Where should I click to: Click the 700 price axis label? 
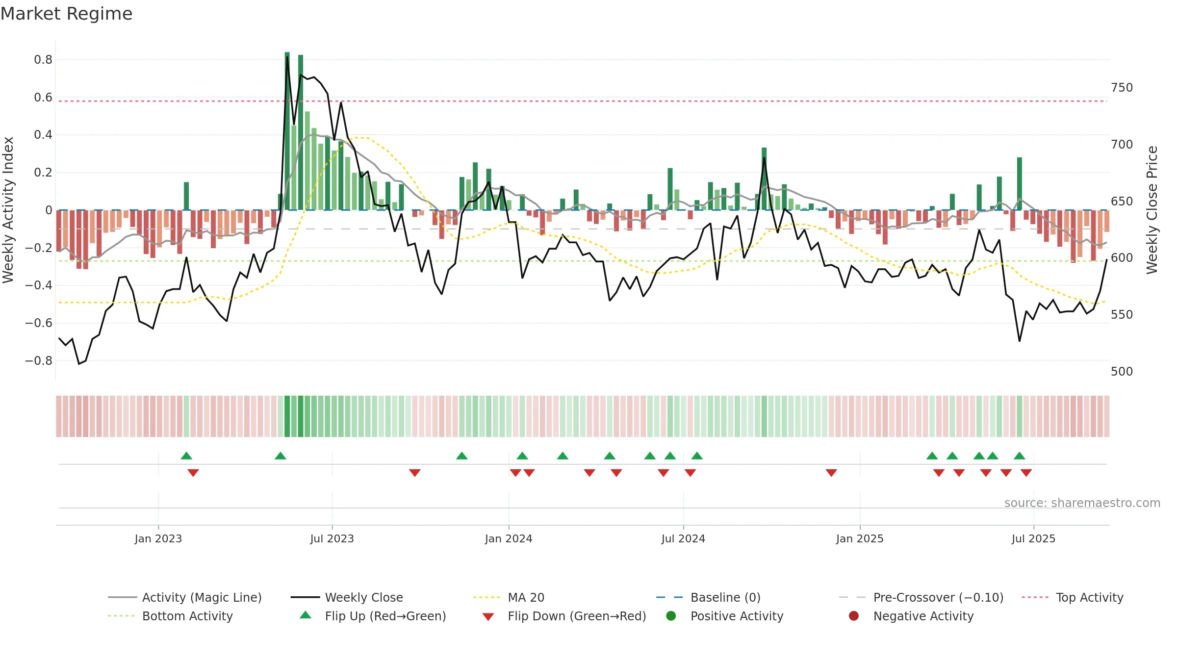coord(1122,145)
